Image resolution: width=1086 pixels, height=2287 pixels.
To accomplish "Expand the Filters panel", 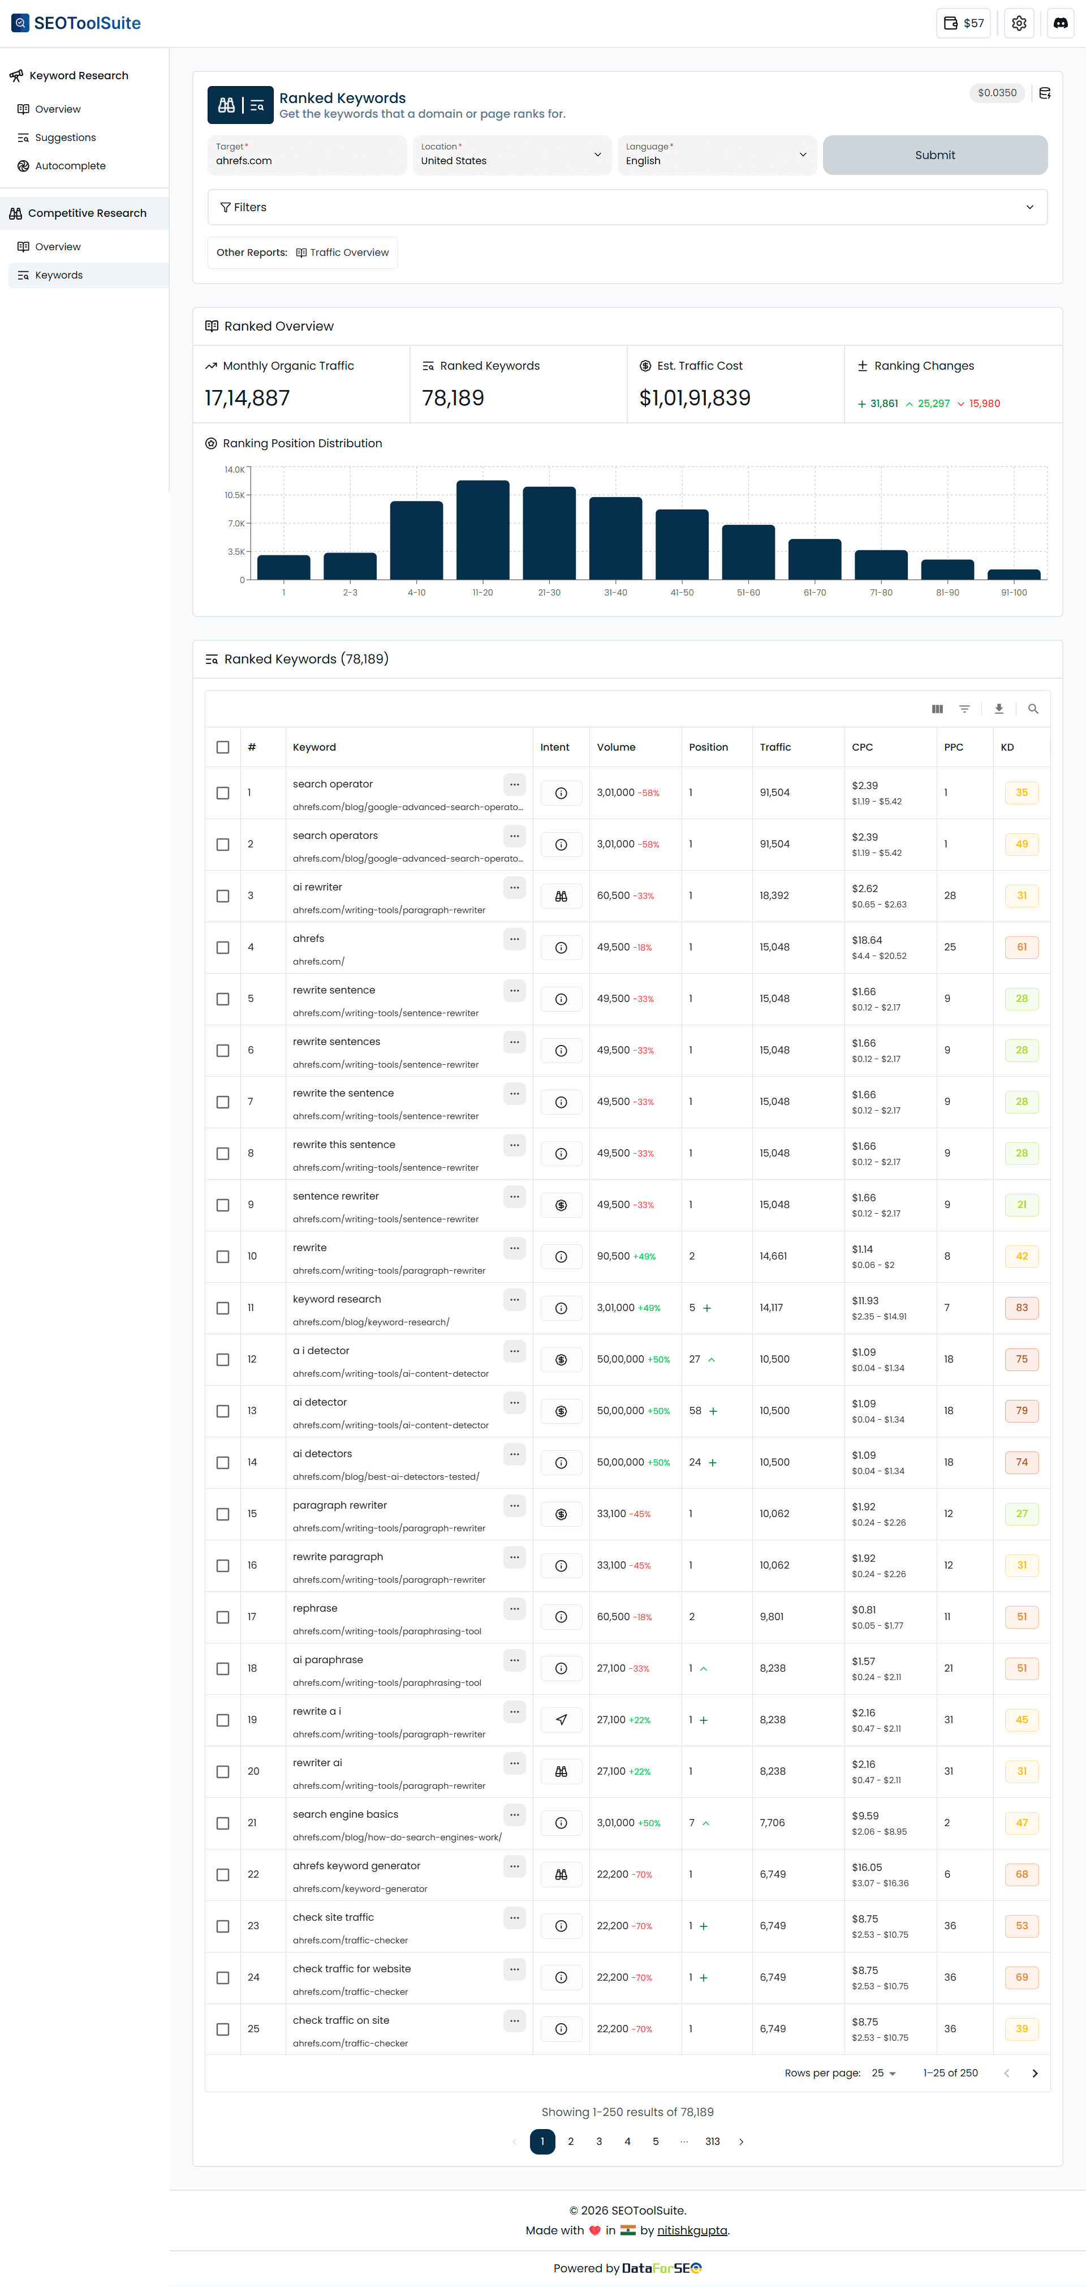I will (x=627, y=207).
